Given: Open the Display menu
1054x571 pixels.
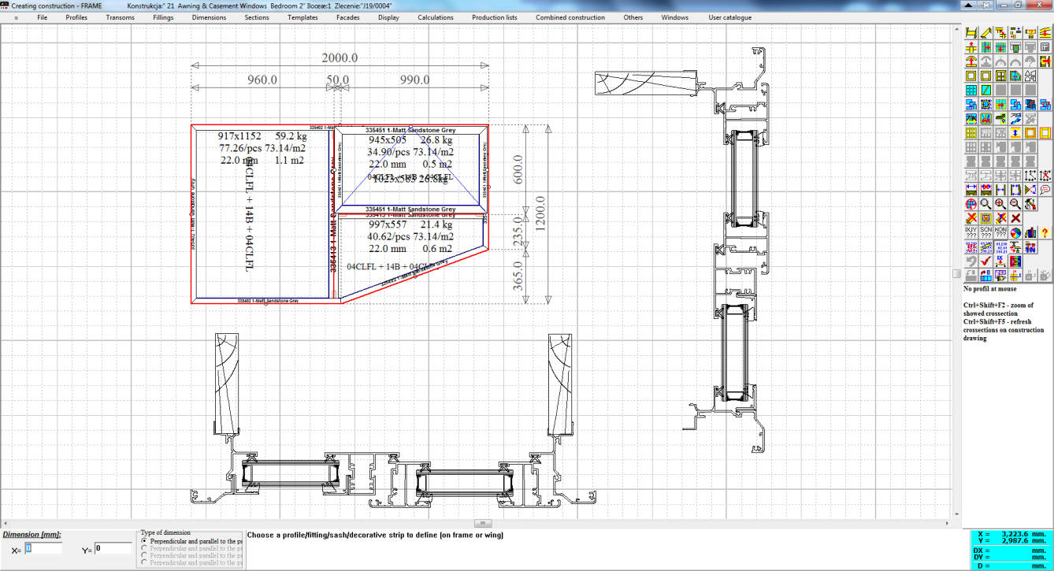Looking at the screenshot, I should tap(388, 17).
